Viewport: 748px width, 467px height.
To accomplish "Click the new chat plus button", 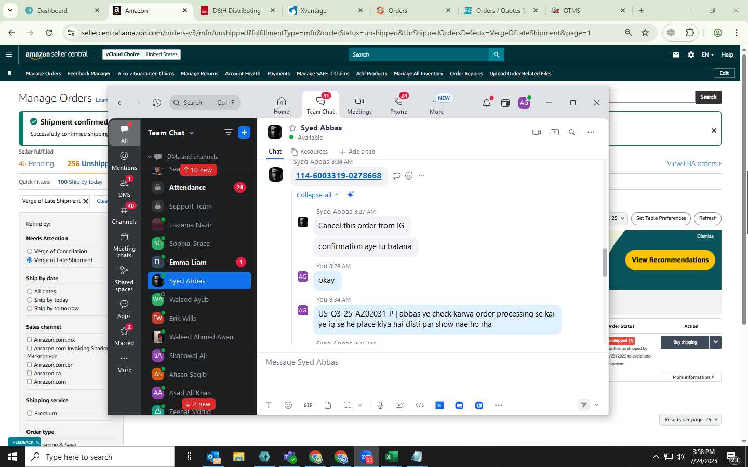I will 244,132.
